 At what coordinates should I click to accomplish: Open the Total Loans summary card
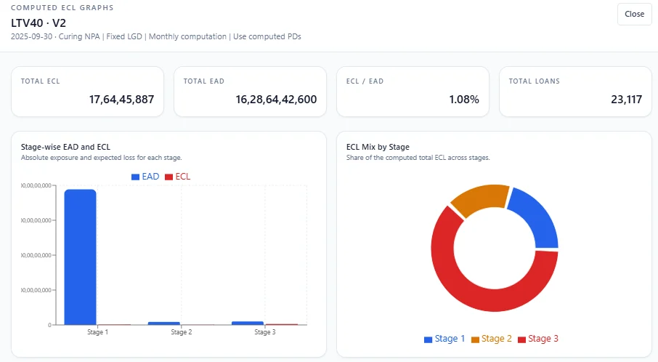[575, 92]
